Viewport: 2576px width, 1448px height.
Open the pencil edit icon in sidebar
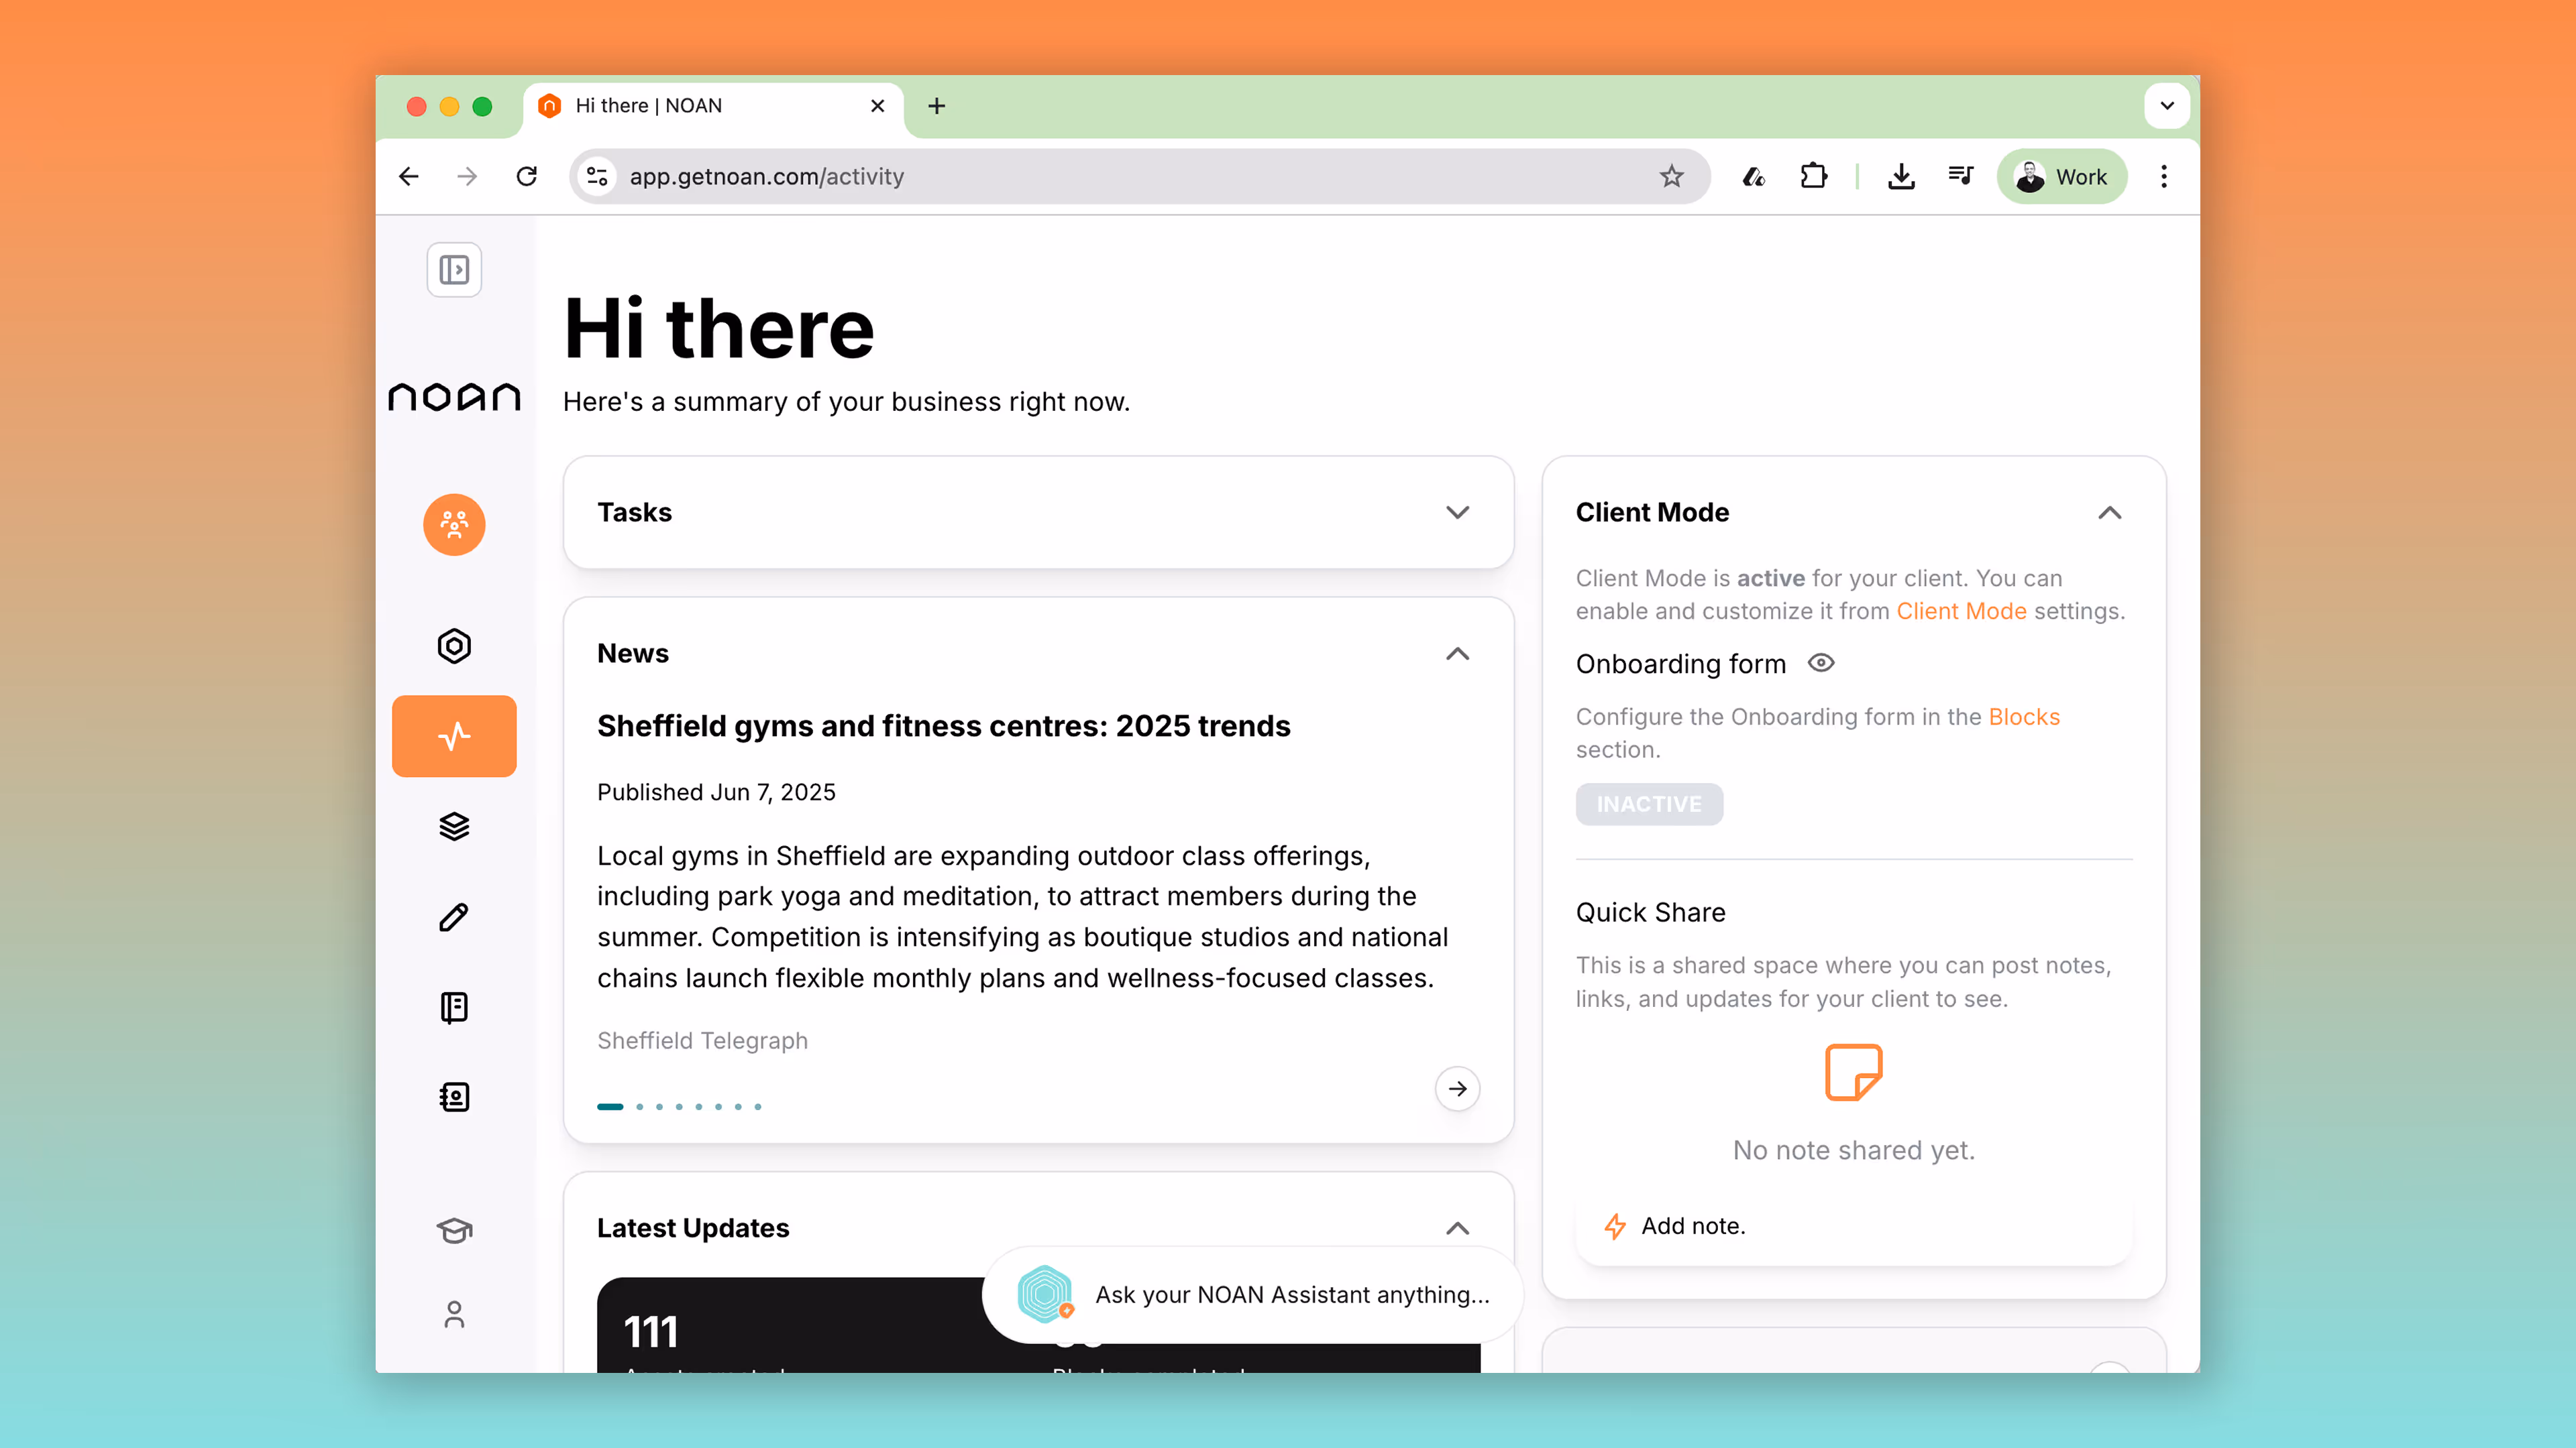(454, 917)
